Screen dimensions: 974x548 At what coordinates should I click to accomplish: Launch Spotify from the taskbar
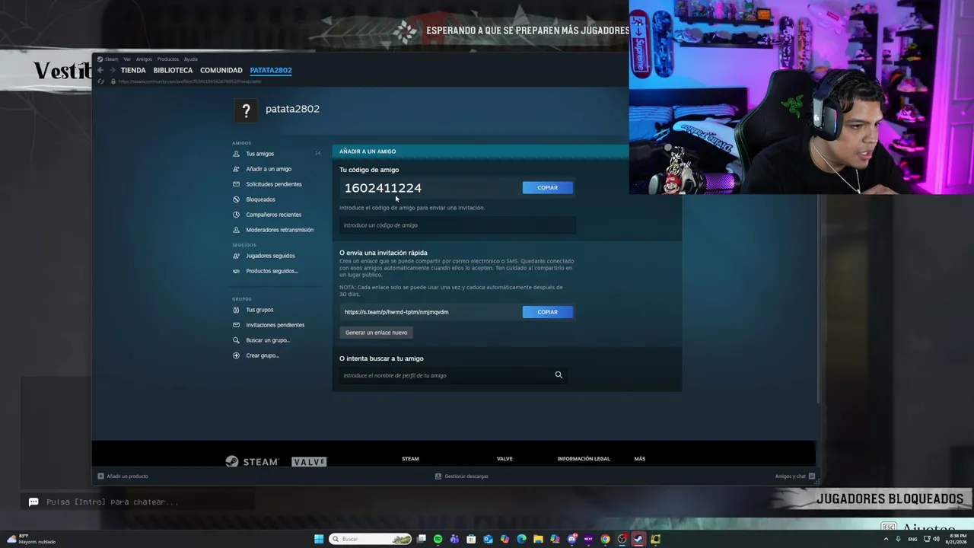click(x=438, y=539)
